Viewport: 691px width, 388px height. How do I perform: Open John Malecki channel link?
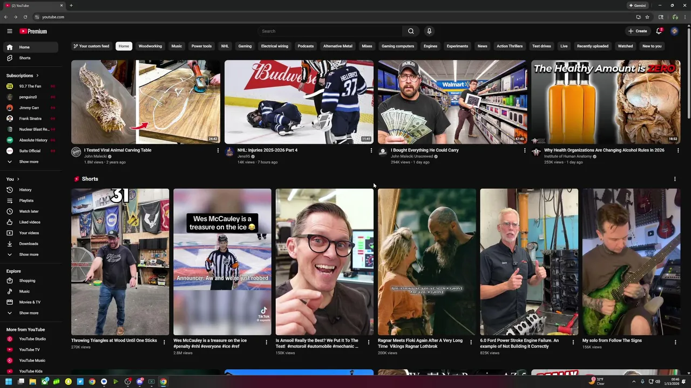click(x=96, y=156)
